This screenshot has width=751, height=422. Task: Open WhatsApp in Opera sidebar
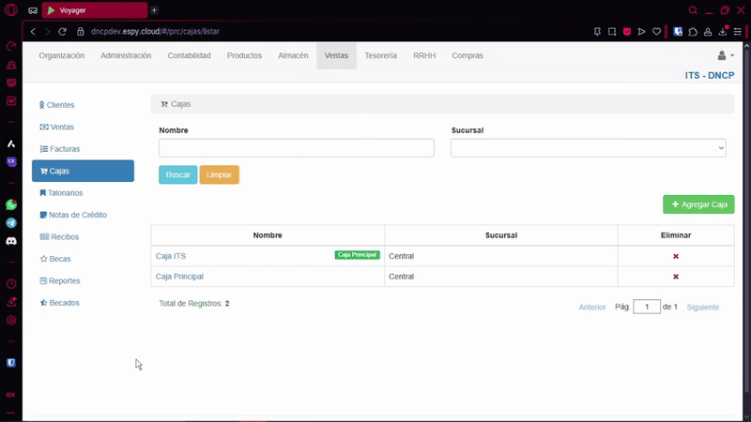11,204
